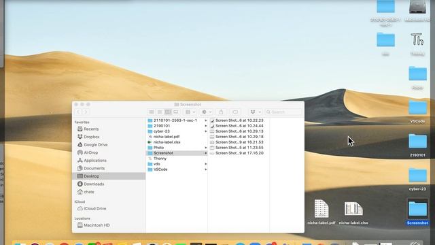
Task: Select Screen Shot at 10.22.23
Action: 239,120
